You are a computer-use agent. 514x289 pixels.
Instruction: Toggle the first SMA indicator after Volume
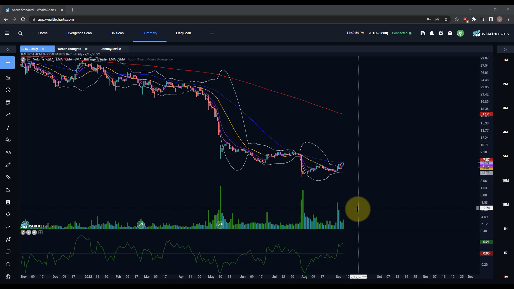click(x=50, y=59)
